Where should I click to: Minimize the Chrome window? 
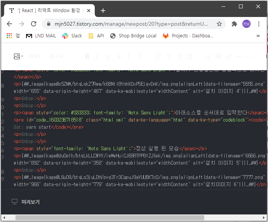[x=223, y=6]
